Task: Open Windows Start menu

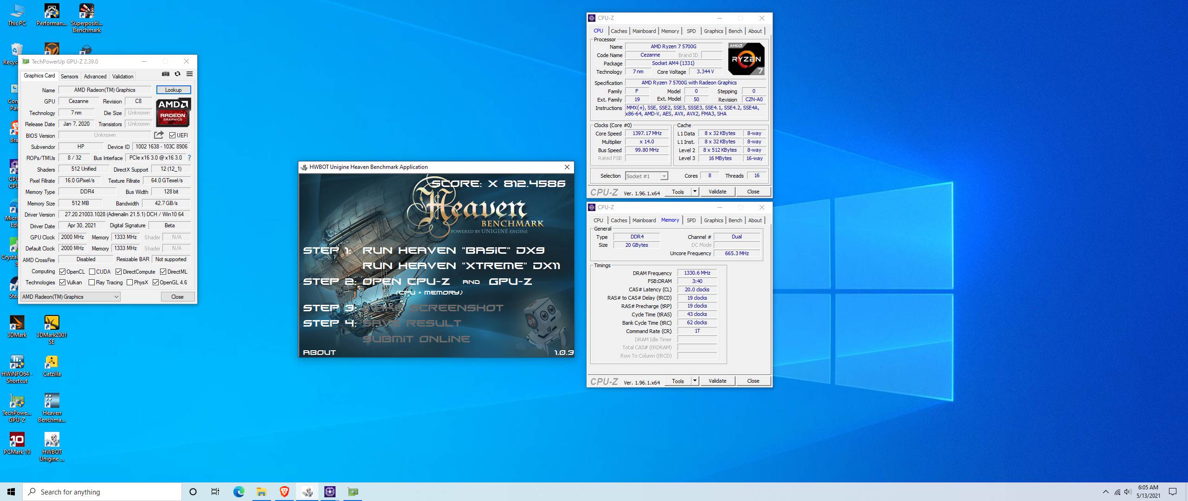Action: [x=11, y=492]
